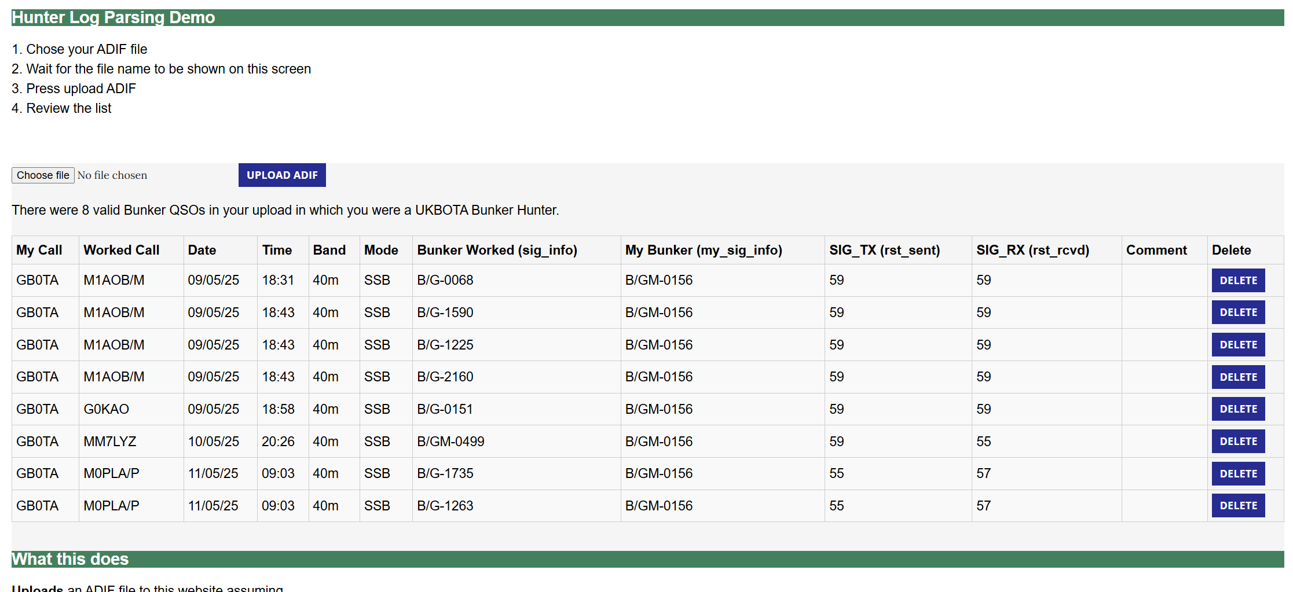1293x592 pixels.
Task: Remove the MM7LYZ QSO row
Action: (x=1237, y=442)
